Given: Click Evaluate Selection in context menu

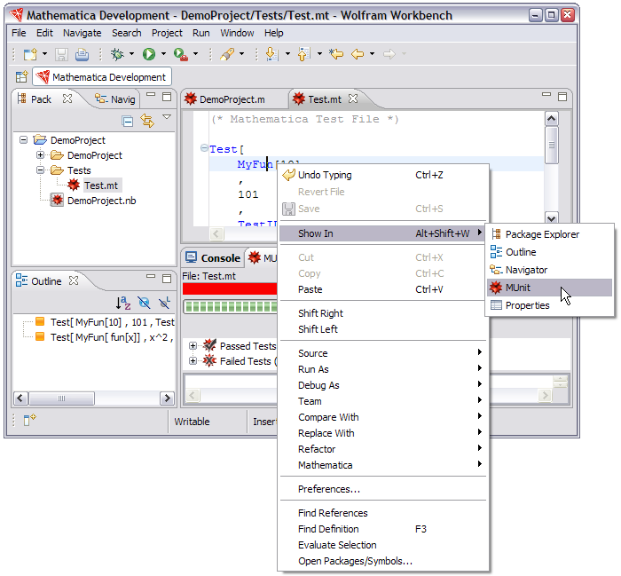Looking at the screenshot, I should pos(383,545).
